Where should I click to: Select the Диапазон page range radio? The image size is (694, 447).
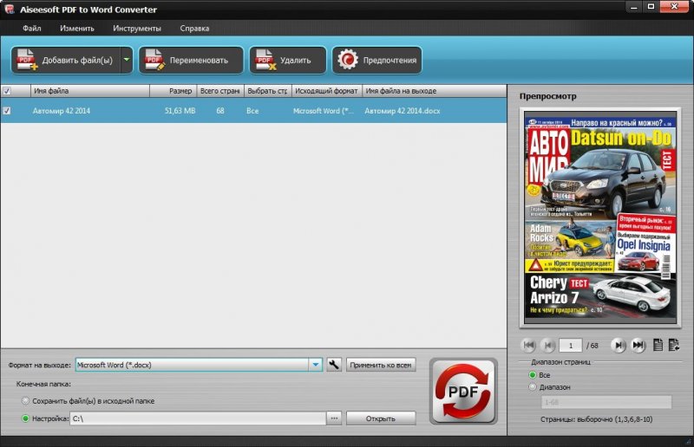tap(533, 387)
